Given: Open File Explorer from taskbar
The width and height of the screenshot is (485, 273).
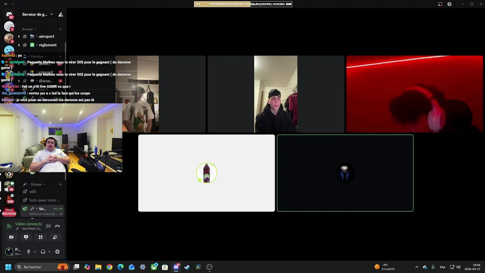Looking at the screenshot, I should [98, 267].
